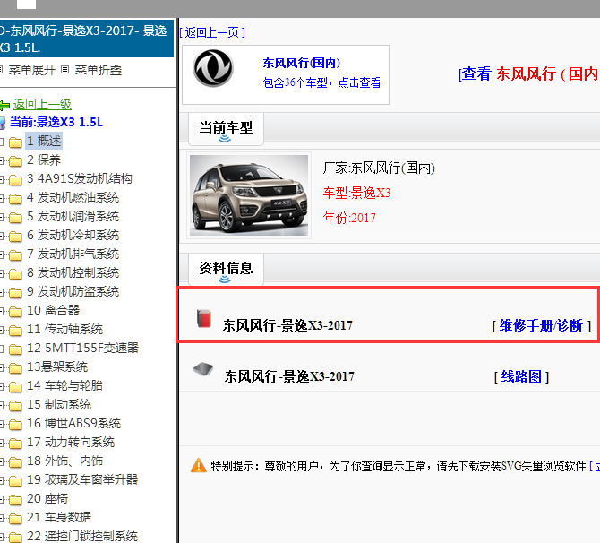Click folder icon beside 13悬架系统
600x543 pixels.
pyautogui.click(x=15, y=368)
